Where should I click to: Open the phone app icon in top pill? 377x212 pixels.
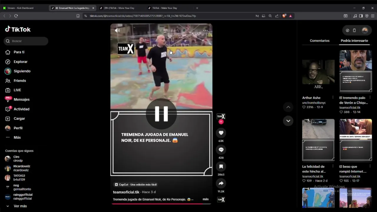(354, 30)
